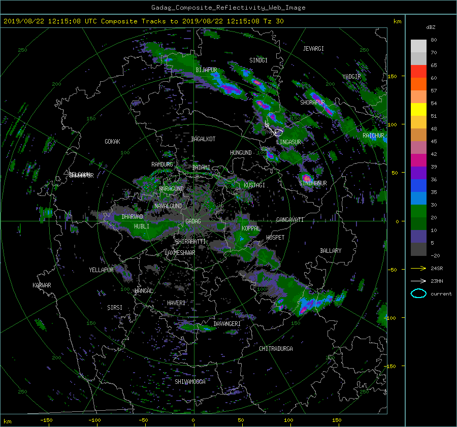Screen dimensions: 457x427
Task: Click the title 'Gadag_Composite_Reflectivity_Web_Image'
Action: click(x=228, y=8)
